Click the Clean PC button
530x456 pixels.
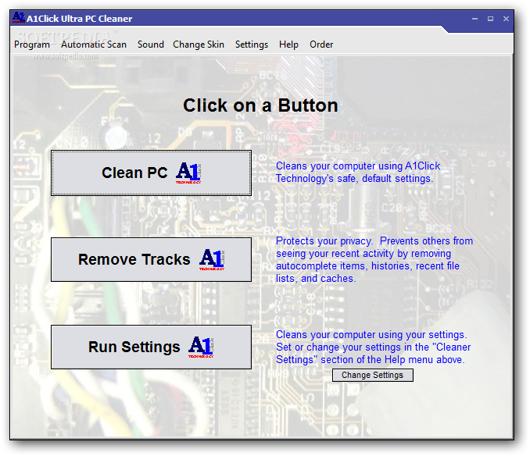[x=151, y=173]
